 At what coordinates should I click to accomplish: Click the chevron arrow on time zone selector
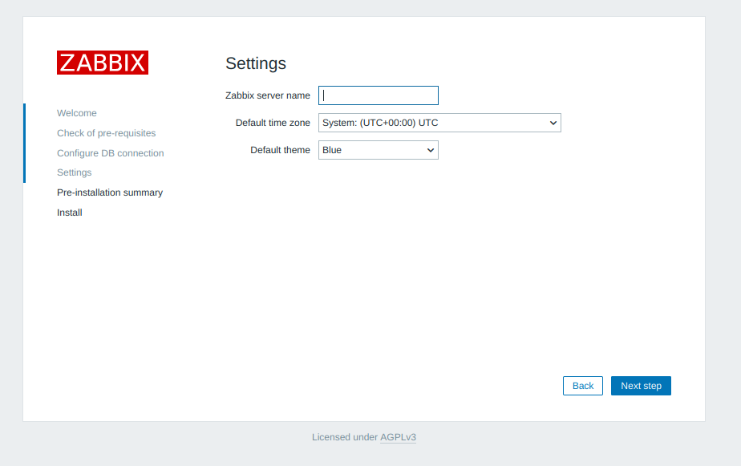click(553, 123)
